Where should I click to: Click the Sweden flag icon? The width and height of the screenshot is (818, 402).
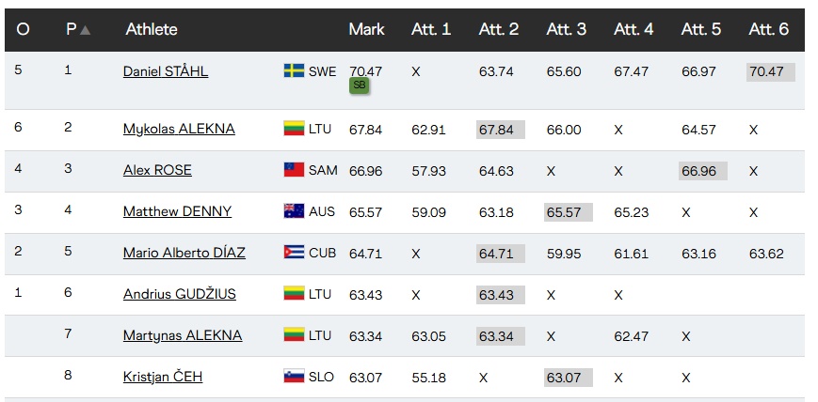click(x=294, y=71)
